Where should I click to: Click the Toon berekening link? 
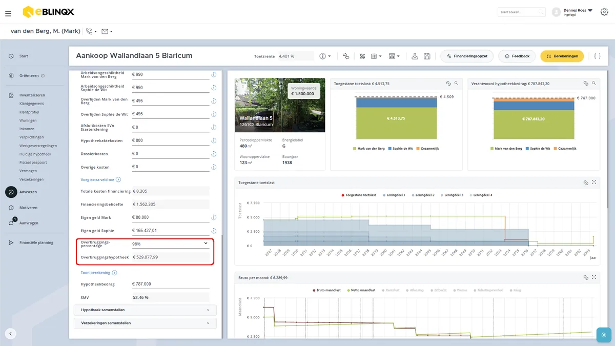pos(99,273)
